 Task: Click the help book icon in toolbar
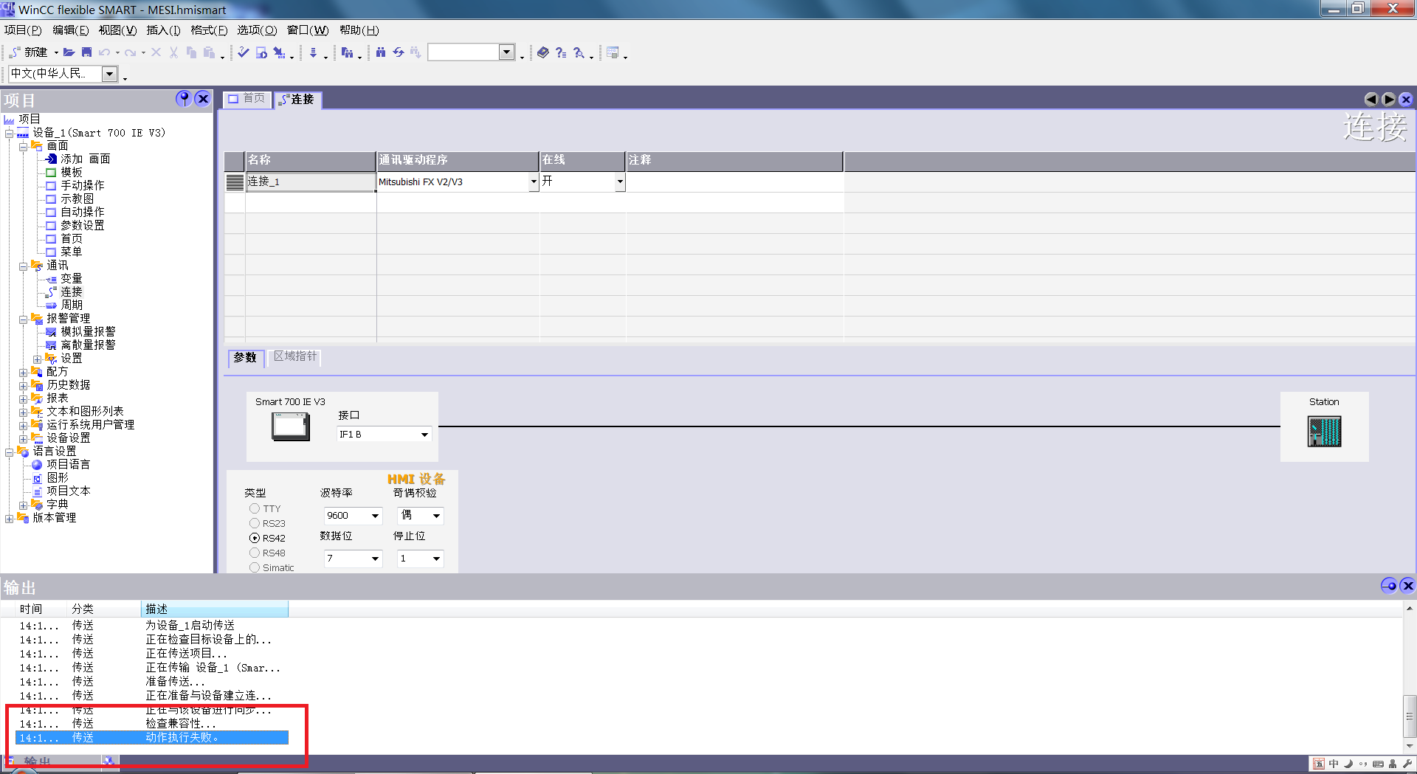[543, 52]
